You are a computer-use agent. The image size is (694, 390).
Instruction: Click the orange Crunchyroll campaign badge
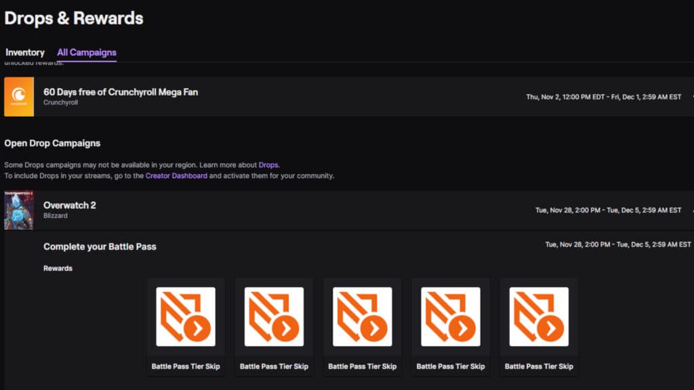pos(18,96)
